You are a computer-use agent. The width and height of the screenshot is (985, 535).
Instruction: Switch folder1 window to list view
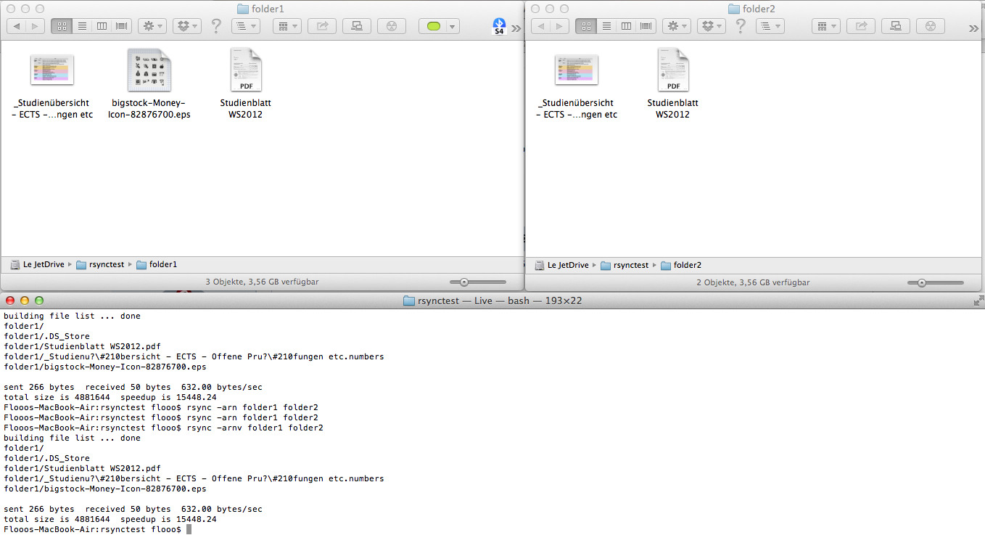82,26
